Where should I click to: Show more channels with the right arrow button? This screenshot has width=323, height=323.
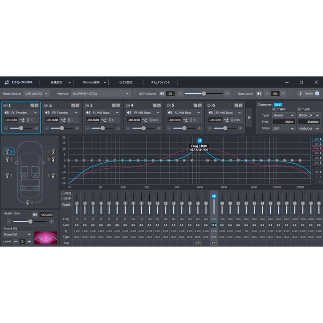click(x=249, y=117)
